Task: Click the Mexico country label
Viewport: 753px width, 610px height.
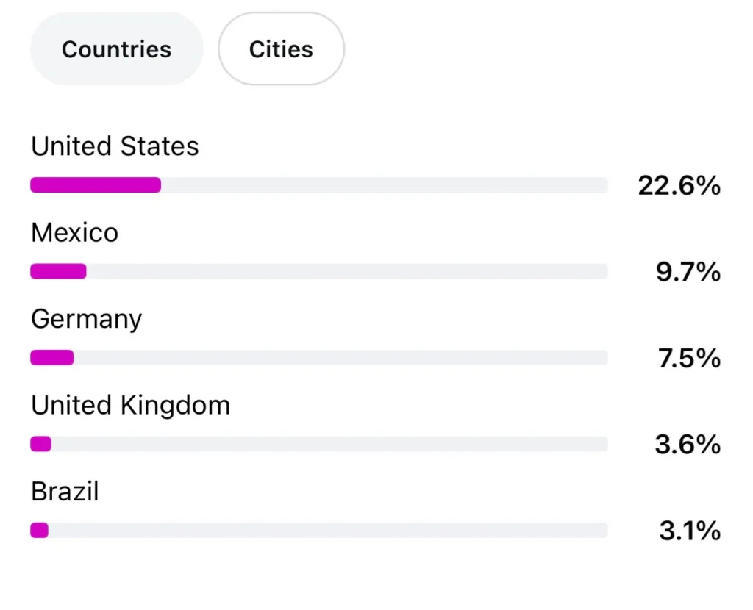Action: click(74, 232)
